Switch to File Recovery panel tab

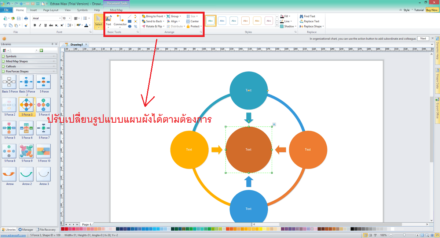coord(45,230)
